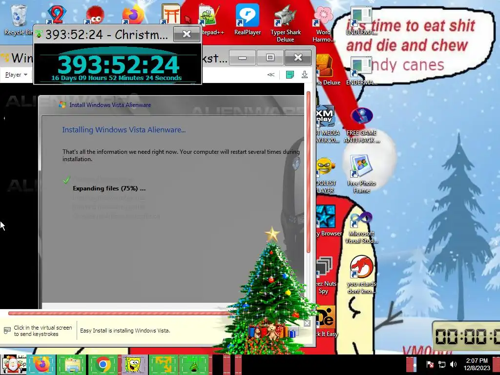Close the Christmas countdown window
This screenshot has height=375, width=500.
point(187,34)
